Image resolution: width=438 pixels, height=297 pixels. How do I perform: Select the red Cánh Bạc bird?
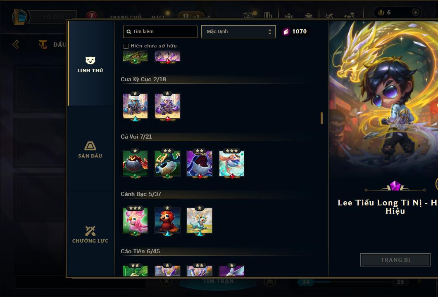pos(167,221)
